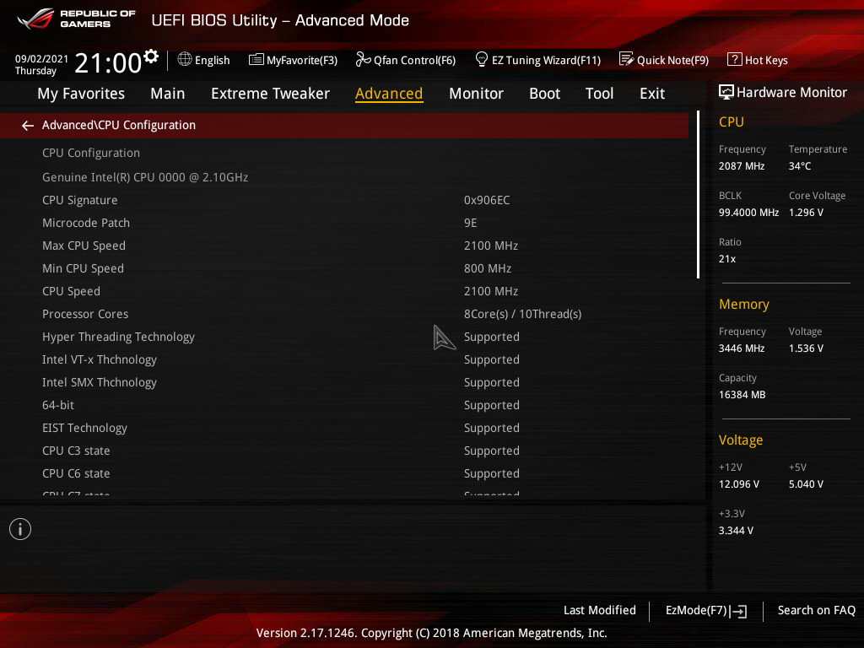Click Search on FAQ link
Screen dimensions: 864x648
(816, 610)
